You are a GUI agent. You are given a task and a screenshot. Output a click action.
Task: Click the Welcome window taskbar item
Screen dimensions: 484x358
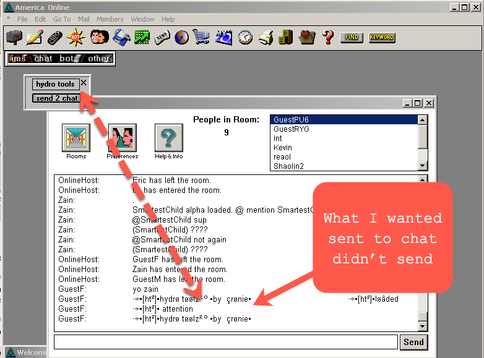click(x=26, y=352)
